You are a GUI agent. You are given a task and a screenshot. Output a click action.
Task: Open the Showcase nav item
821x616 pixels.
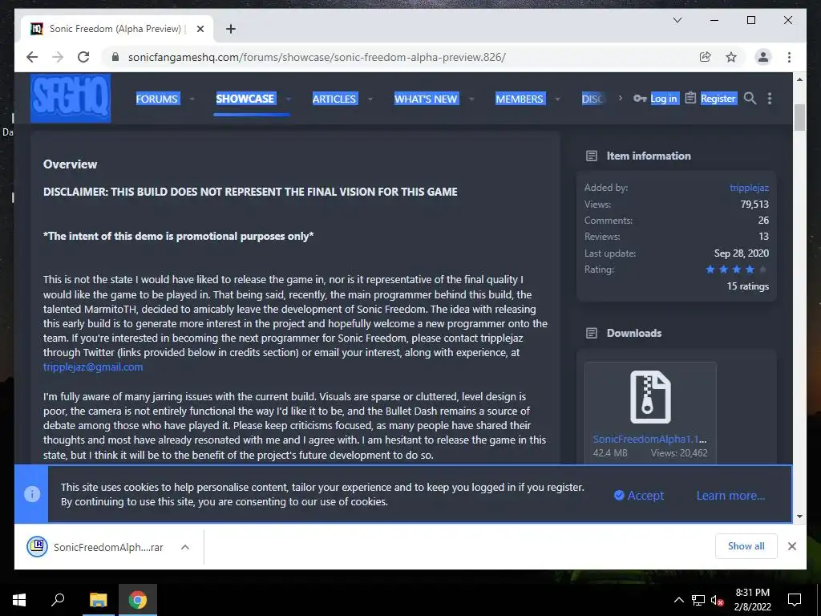coord(245,99)
